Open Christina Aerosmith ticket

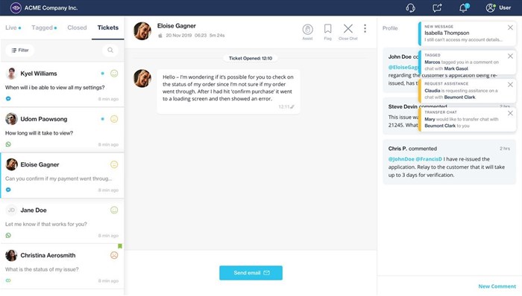pyautogui.click(x=62, y=266)
